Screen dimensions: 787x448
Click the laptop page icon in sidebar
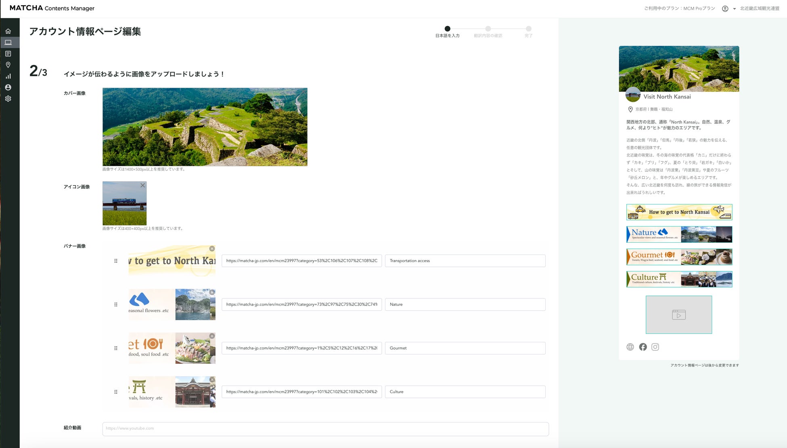pyautogui.click(x=8, y=42)
